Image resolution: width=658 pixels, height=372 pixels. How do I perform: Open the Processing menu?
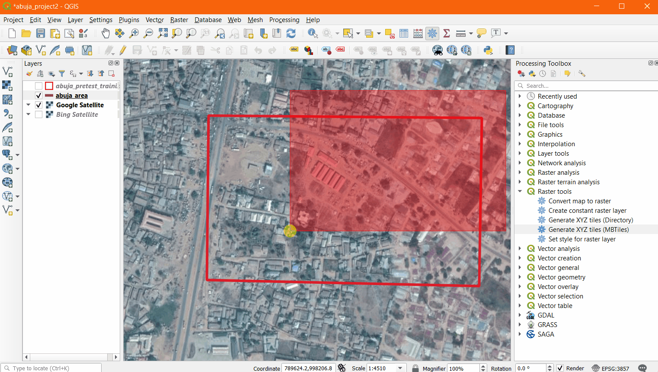tap(284, 20)
